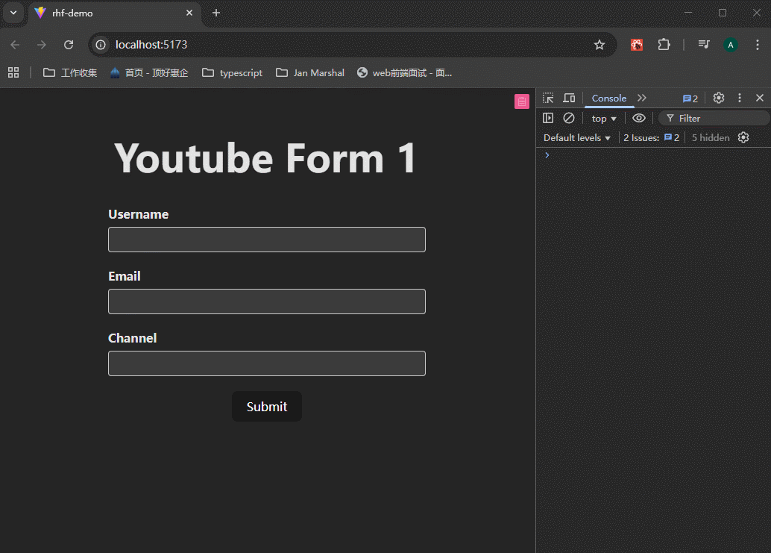
Task: Focus the Username input field
Action: pos(267,240)
